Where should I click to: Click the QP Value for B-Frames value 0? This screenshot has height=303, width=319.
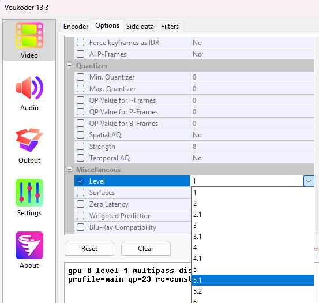252,124
